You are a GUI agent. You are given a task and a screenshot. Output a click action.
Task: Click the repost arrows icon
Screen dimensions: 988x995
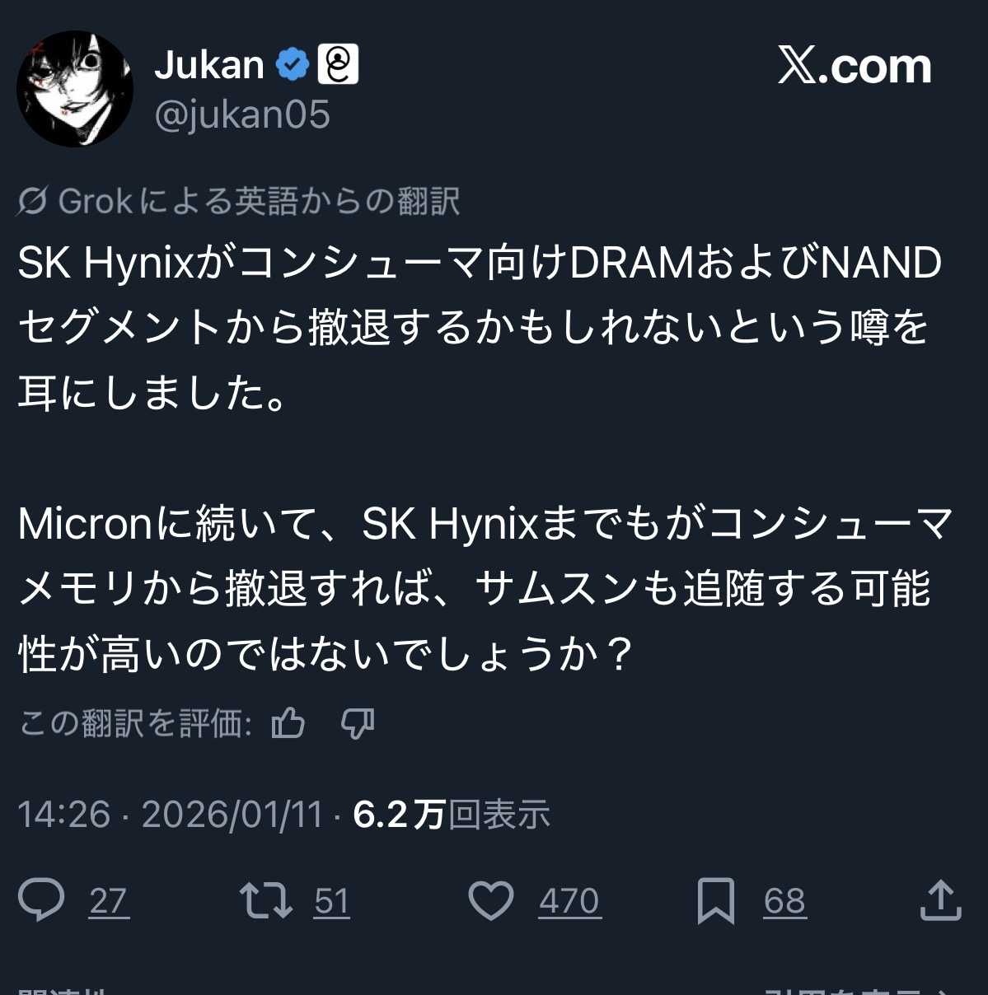click(265, 899)
